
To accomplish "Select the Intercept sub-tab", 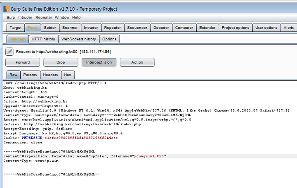I will click(17, 39).
